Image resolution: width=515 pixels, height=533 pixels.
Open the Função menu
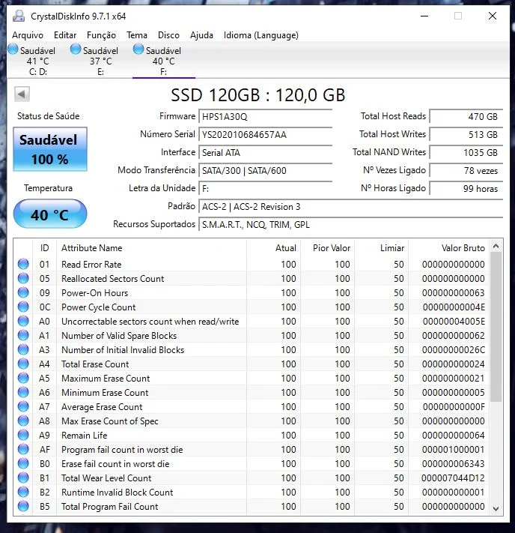101,35
